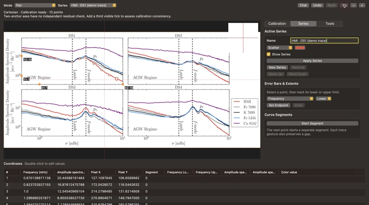Open the Series dropdown HMI - DS1 (demo trace)
Image resolution: width=369 pixels, height=205 pixels.
(93, 5)
